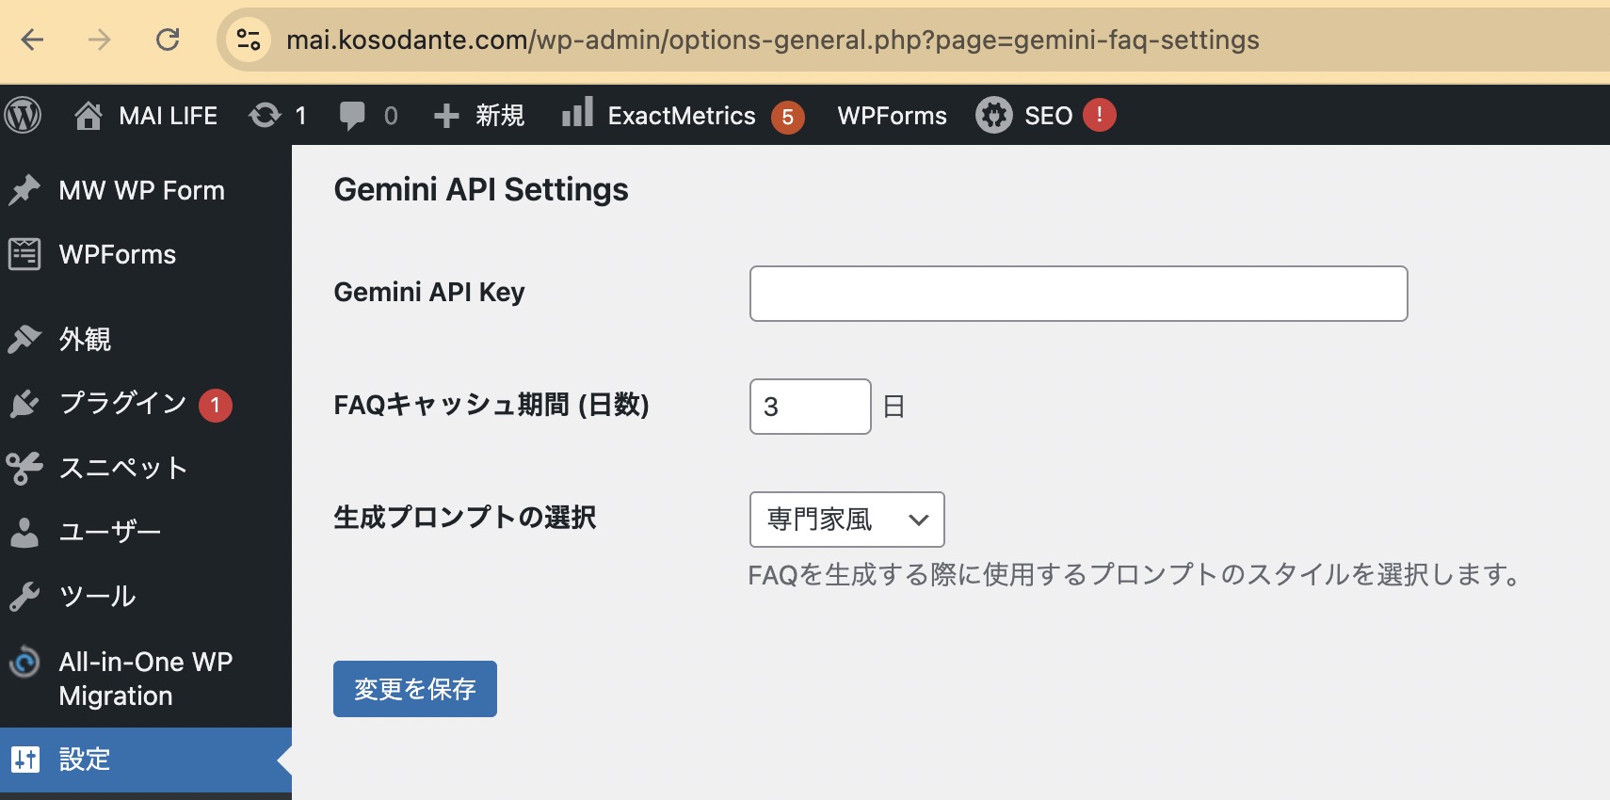Open the WordPress logo menu
Viewport: 1610px width, 800px height.
tap(24, 115)
